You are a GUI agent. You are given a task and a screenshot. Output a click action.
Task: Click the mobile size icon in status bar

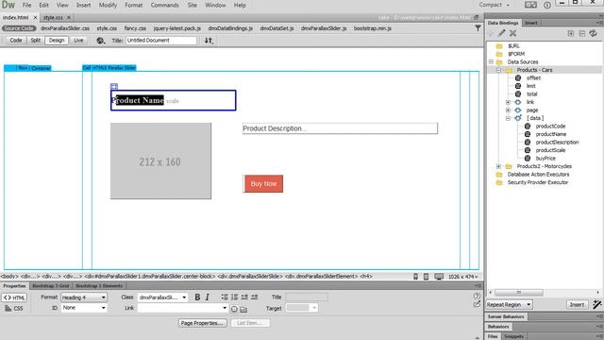click(415, 277)
